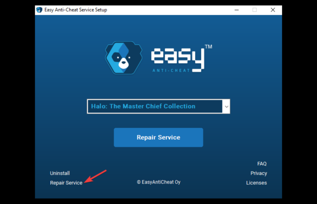The width and height of the screenshot is (317, 204).
Task: Click the Easy Anti-Cheat bear logo
Action: (x=124, y=58)
